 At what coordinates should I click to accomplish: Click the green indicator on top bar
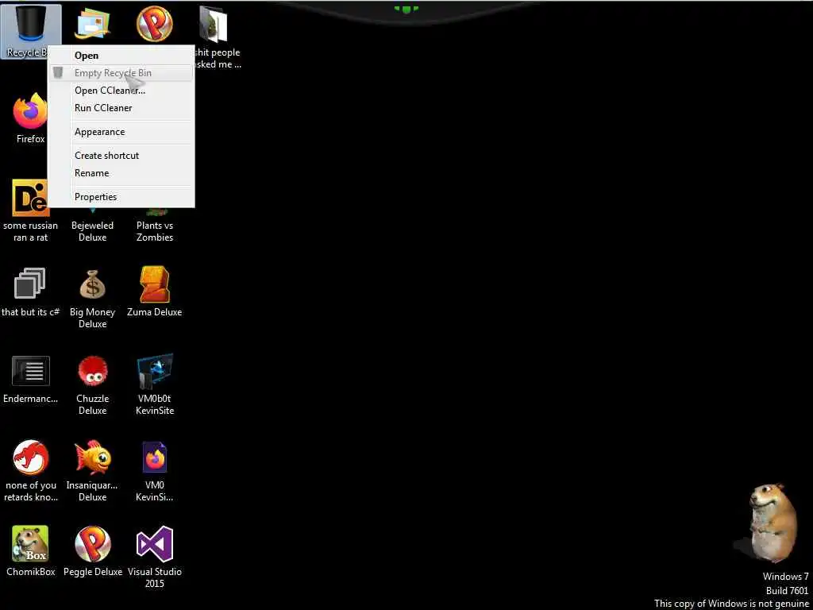[x=406, y=10]
